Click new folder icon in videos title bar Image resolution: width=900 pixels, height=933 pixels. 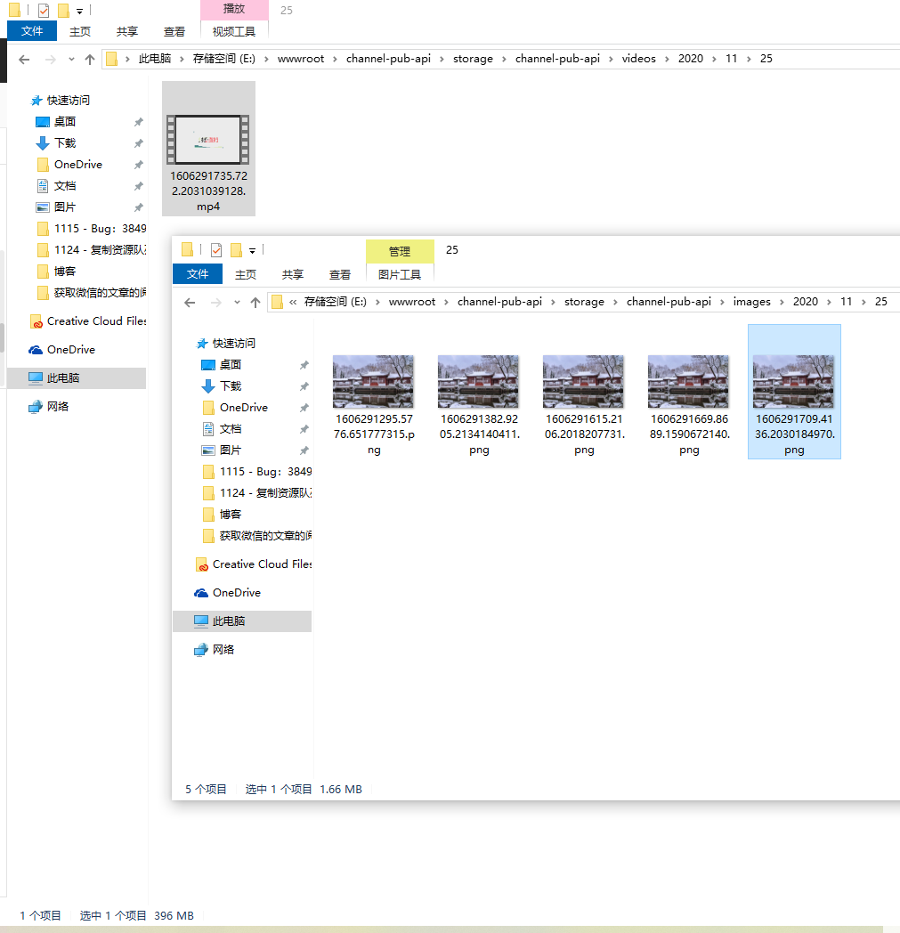pos(63,10)
